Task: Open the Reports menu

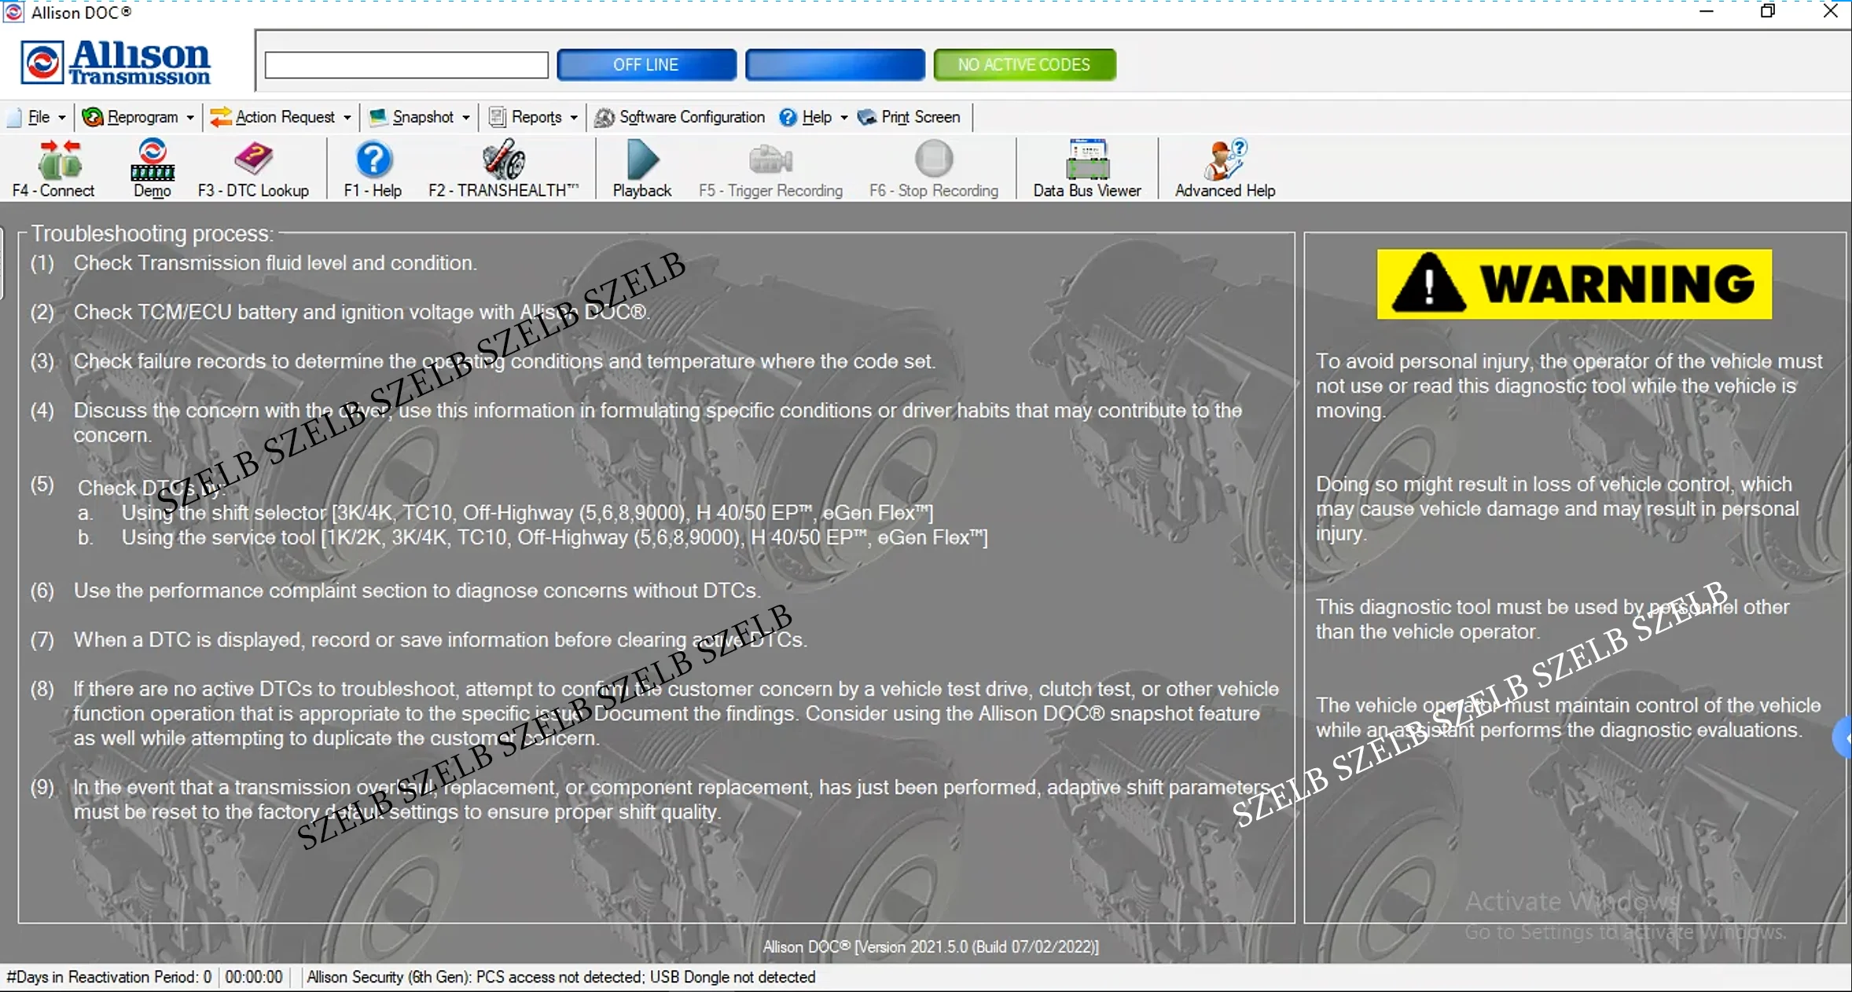Action: click(x=535, y=117)
